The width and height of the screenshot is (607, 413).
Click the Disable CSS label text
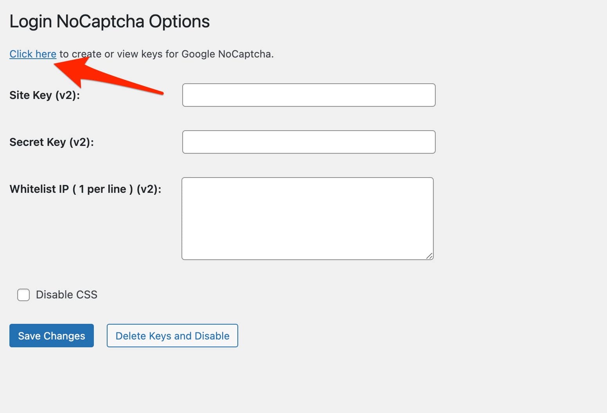(66, 294)
